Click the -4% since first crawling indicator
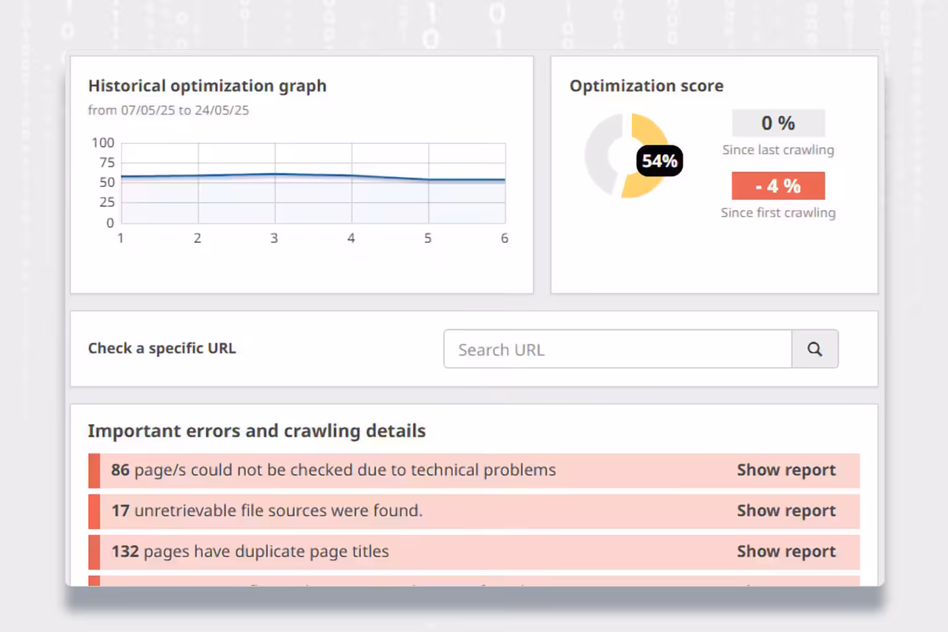 (x=777, y=185)
